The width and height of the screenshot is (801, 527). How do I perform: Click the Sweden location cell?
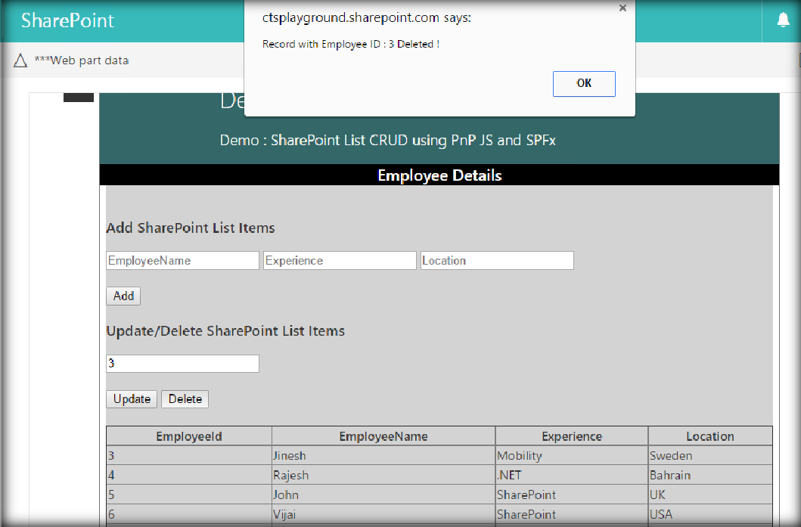click(x=710, y=455)
